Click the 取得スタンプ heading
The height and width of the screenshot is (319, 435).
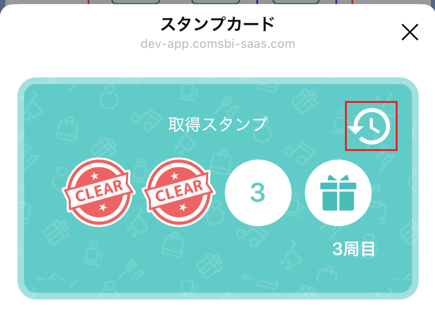pyautogui.click(x=218, y=124)
